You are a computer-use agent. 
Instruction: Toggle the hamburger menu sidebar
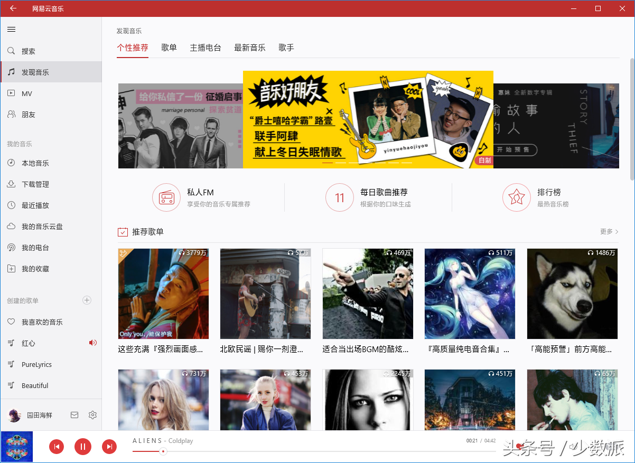pyautogui.click(x=11, y=30)
